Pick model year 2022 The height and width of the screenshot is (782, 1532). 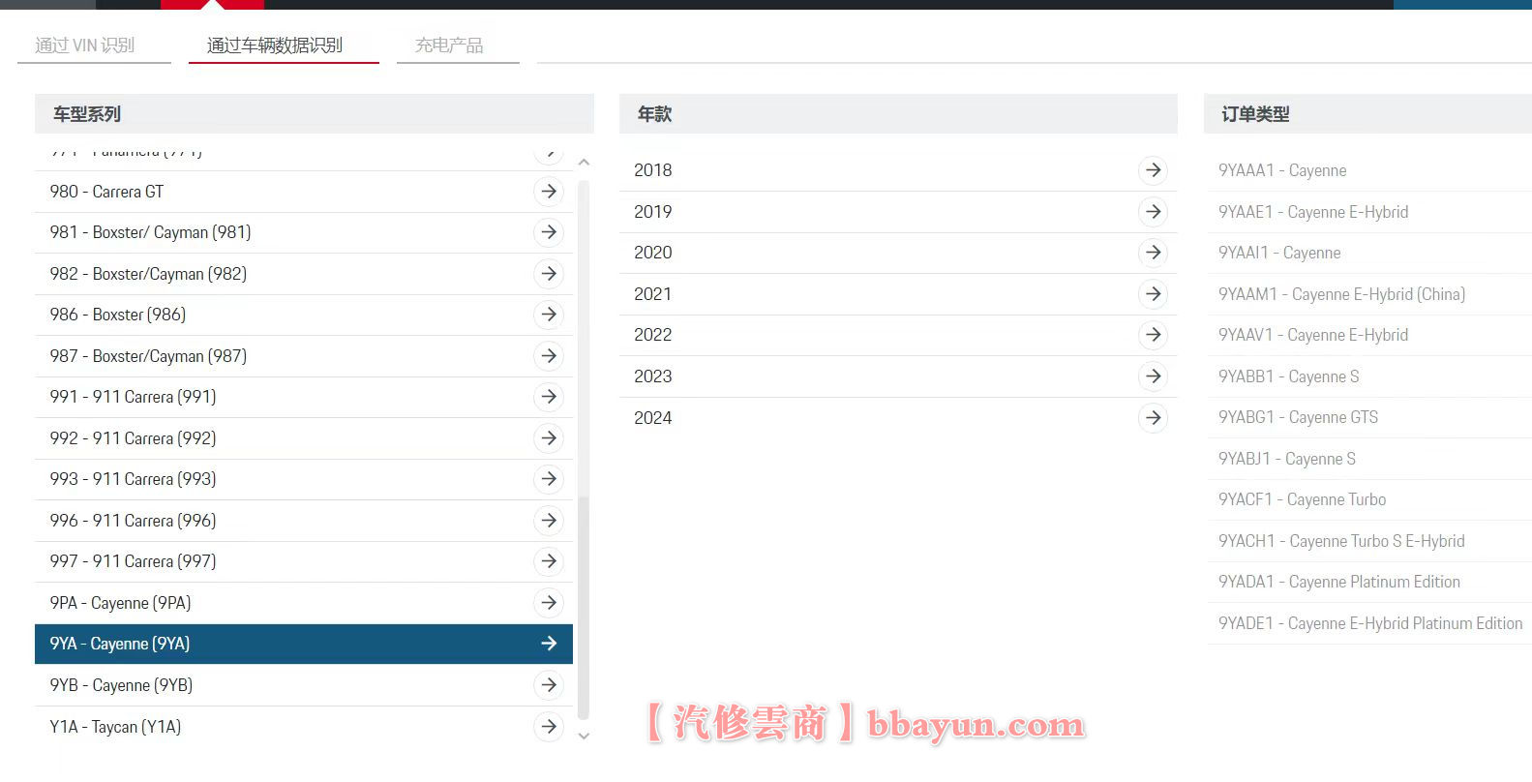898,335
